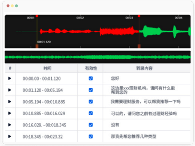Click the green maximize window button
195x146 pixels.
pos(16,6)
